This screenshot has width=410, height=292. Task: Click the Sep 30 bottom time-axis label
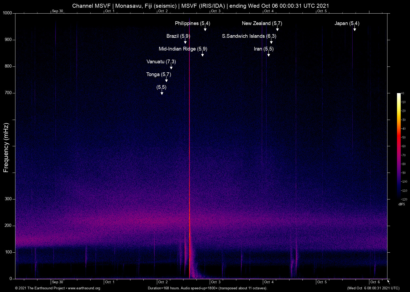(58, 282)
